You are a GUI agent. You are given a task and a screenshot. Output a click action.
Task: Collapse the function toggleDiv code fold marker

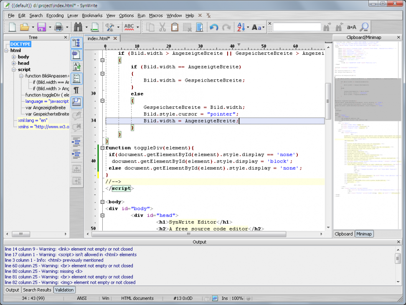click(102, 148)
